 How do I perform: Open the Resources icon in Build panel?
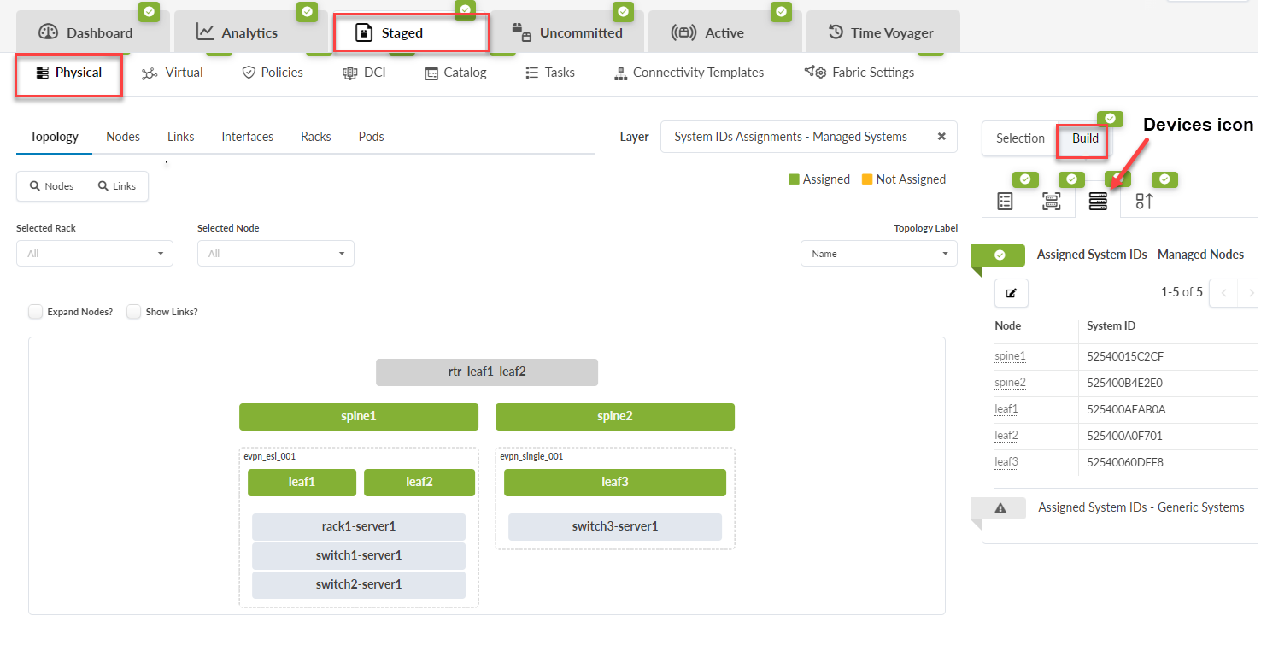click(x=1006, y=201)
